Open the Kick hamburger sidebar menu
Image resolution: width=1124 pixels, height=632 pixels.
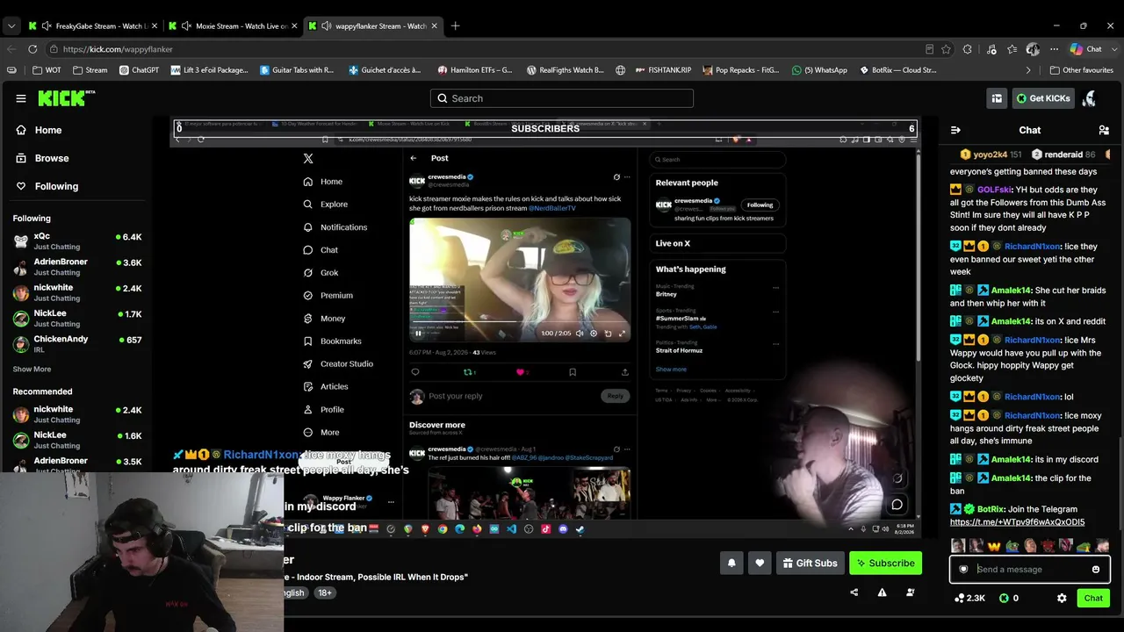(x=21, y=98)
